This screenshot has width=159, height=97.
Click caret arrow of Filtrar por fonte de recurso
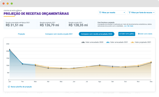click(x=154, y=13)
